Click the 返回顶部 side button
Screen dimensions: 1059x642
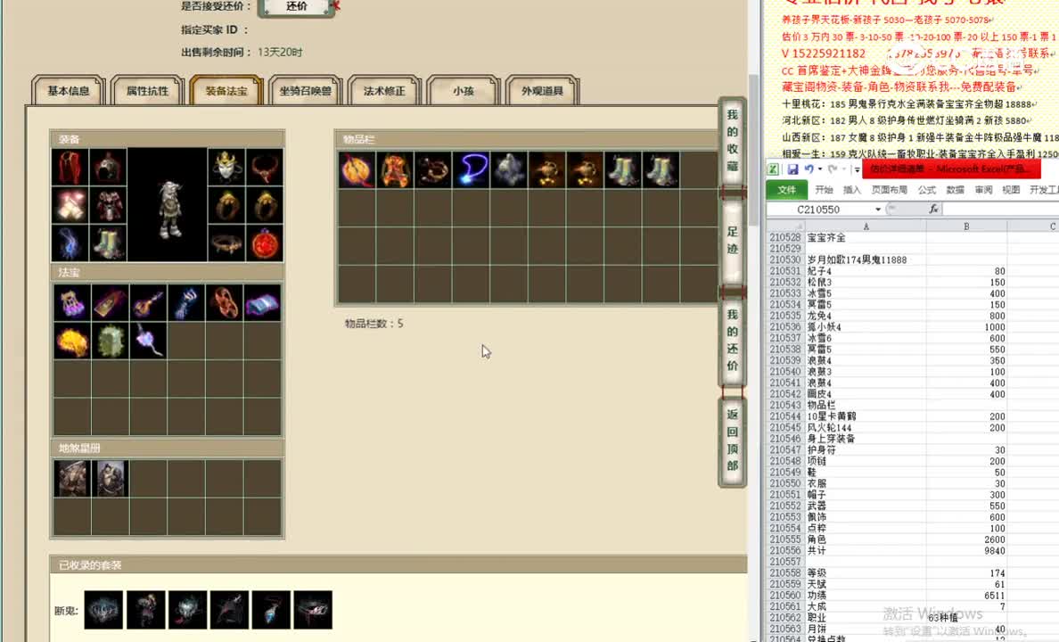[x=732, y=440]
